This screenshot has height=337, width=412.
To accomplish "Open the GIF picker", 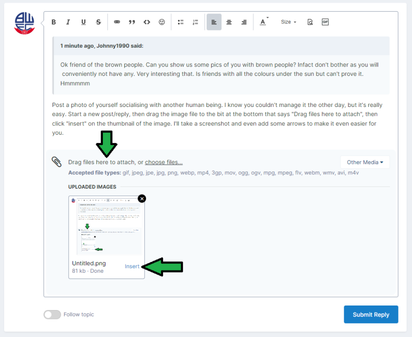I will [325, 22].
